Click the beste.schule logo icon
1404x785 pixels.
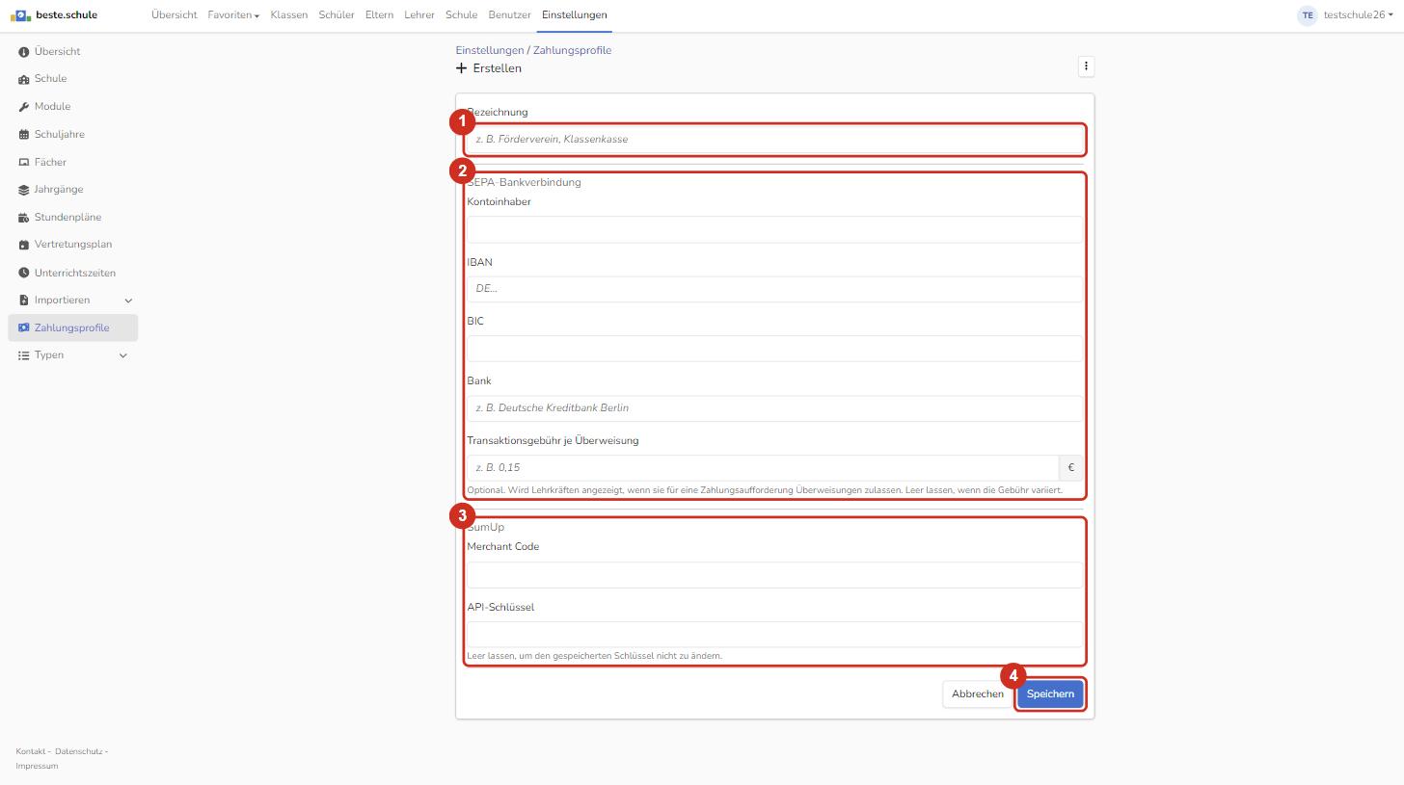point(20,15)
